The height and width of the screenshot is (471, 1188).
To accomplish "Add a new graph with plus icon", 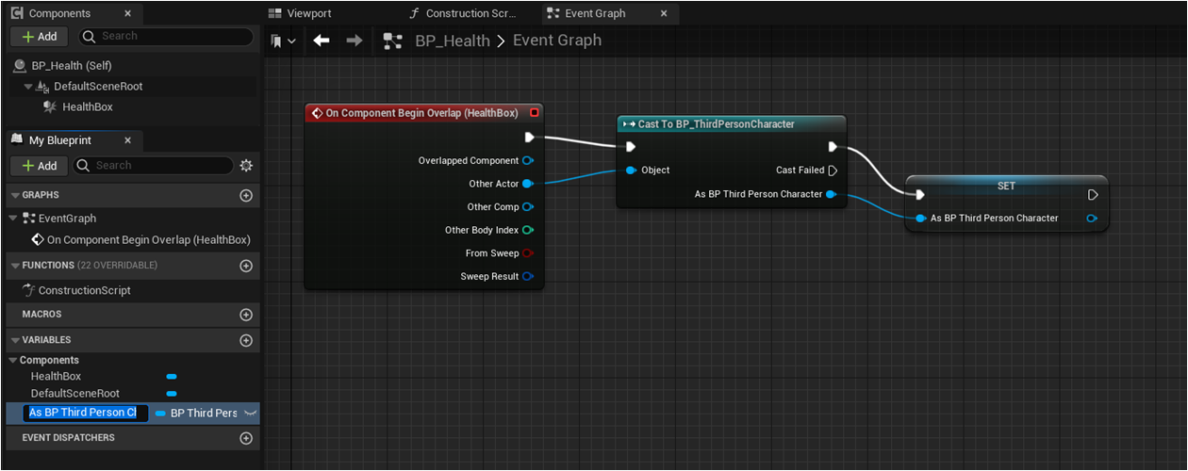I will tap(246, 195).
